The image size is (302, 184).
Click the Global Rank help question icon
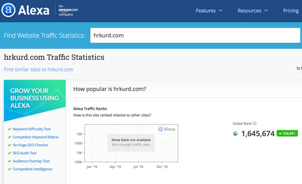tap(255, 123)
